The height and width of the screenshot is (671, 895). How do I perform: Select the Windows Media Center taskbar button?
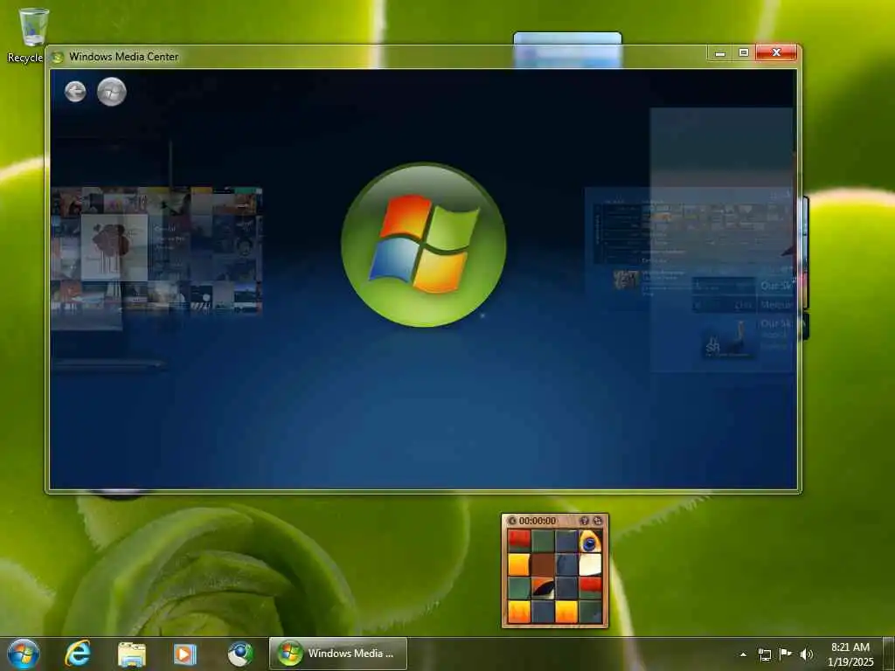pos(338,654)
